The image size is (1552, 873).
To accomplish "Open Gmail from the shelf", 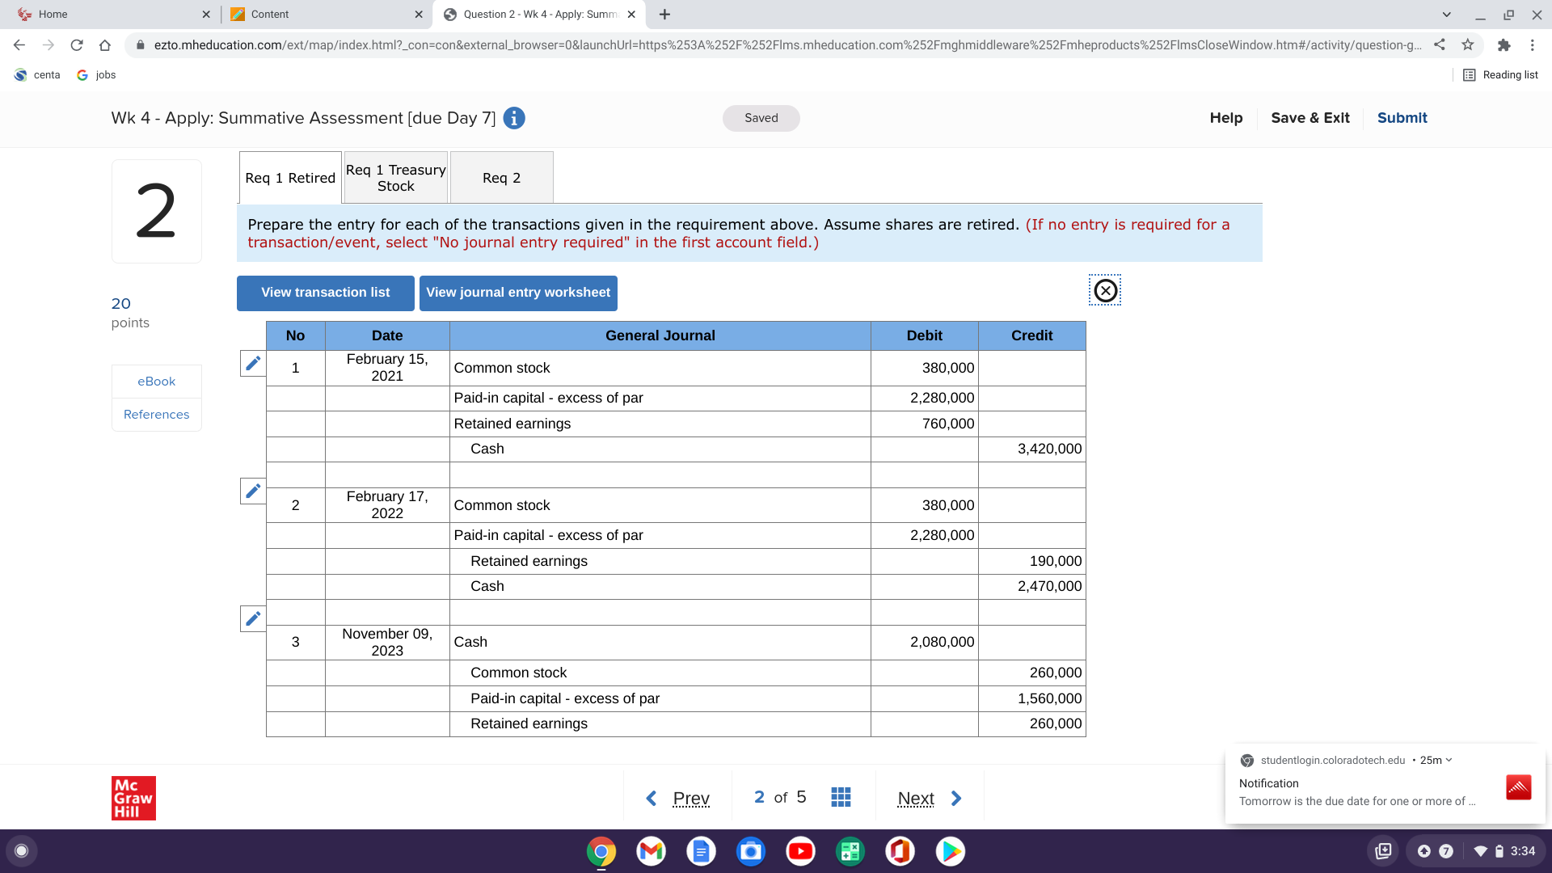I will (651, 851).
